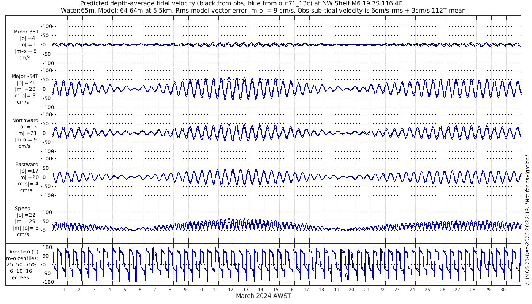Click the '25 50 75%' centile row
532x304 pixels.
pos(22,265)
